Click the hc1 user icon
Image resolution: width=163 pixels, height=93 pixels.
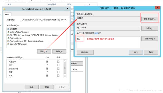coord(8,32)
